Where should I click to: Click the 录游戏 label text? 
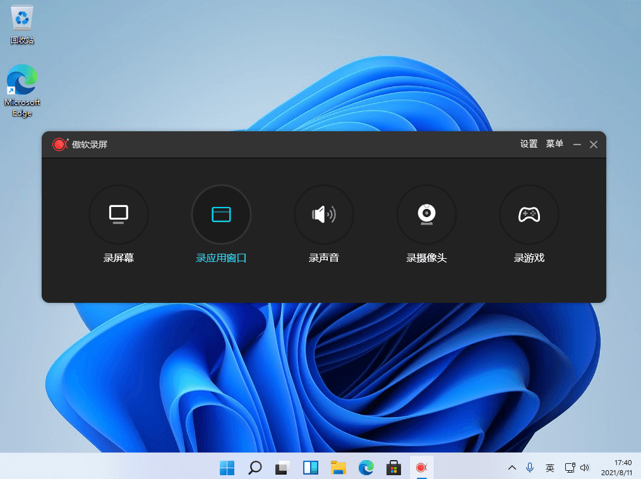click(x=529, y=258)
